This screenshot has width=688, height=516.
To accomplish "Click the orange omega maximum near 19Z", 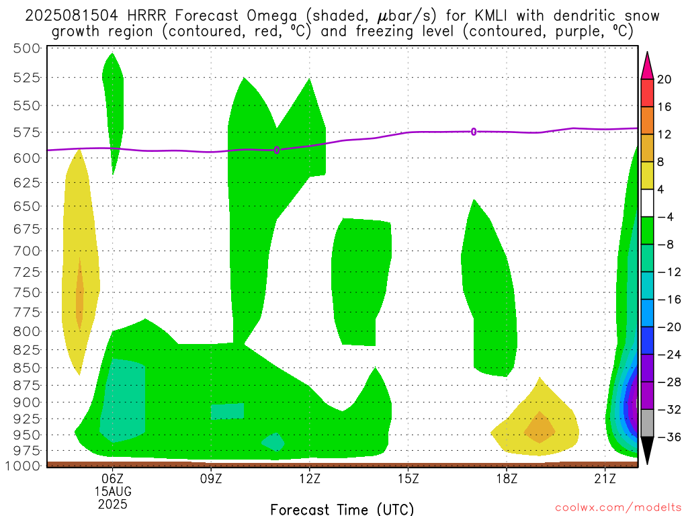I will (540, 428).
